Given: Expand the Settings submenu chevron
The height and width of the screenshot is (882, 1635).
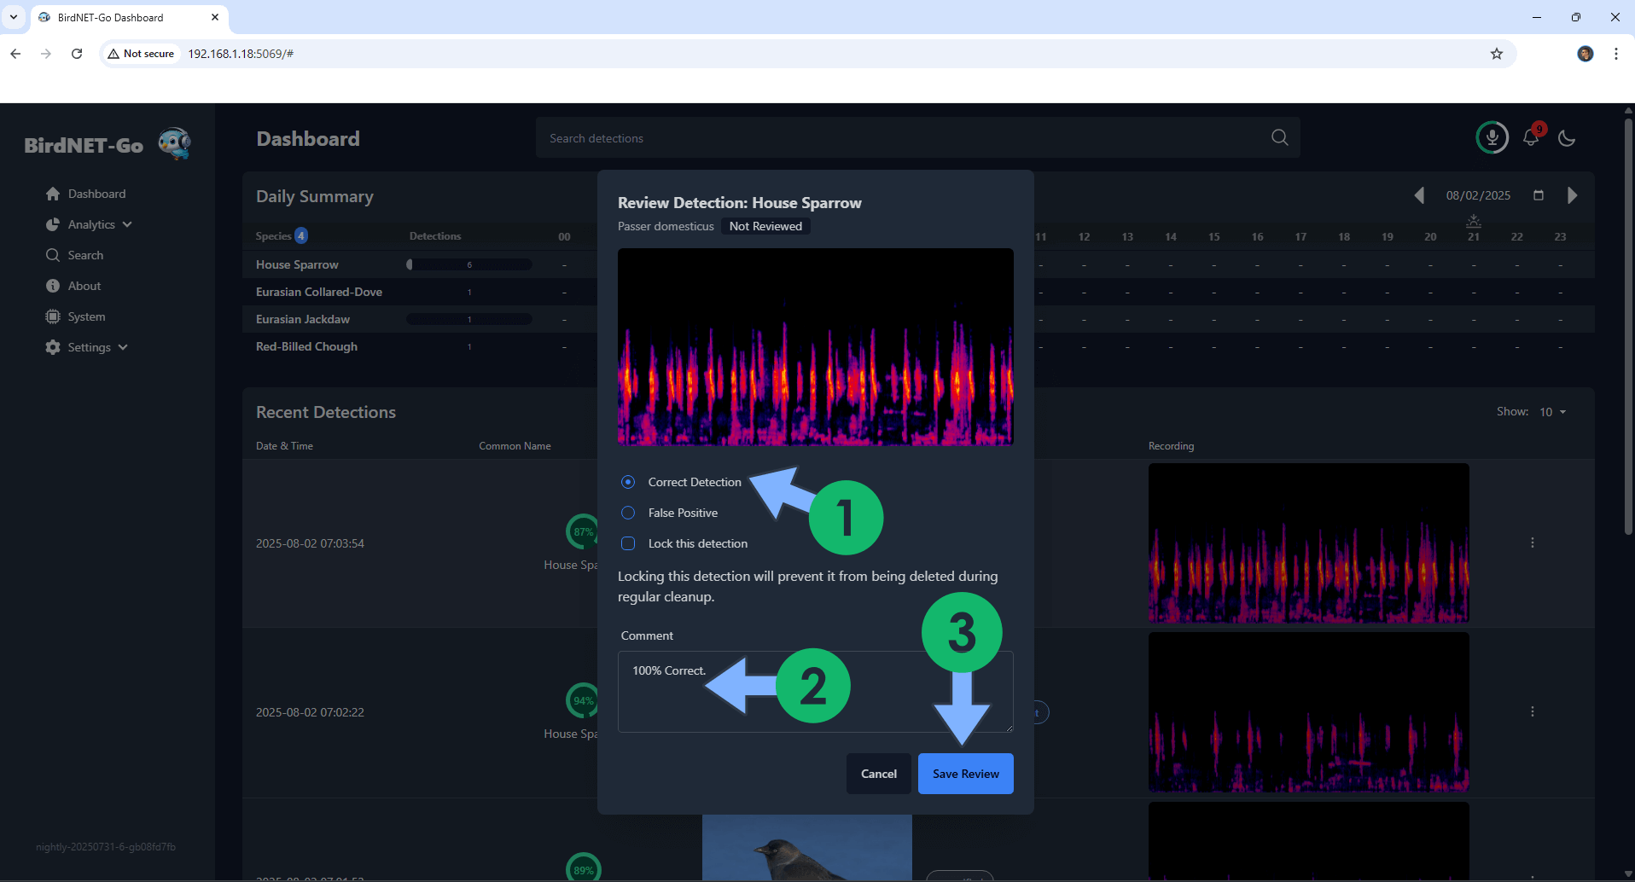Looking at the screenshot, I should (123, 347).
